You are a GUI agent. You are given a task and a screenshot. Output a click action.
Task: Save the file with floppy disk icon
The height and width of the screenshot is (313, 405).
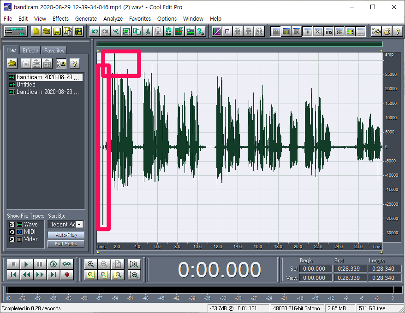coord(57,31)
